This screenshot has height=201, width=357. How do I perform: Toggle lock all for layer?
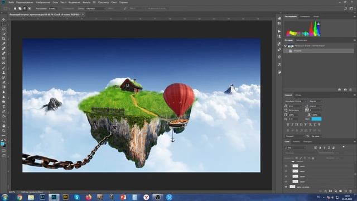(313, 158)
